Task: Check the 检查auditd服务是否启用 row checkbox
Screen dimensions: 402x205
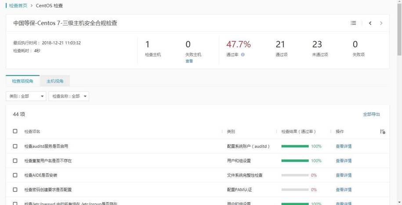Action: (15, 146)
